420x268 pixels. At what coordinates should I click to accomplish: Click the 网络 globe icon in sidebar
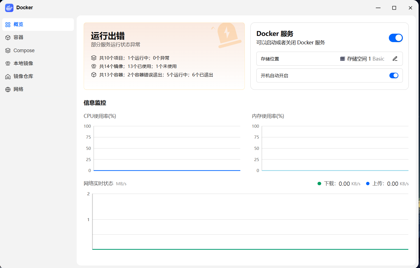point(8,89)
